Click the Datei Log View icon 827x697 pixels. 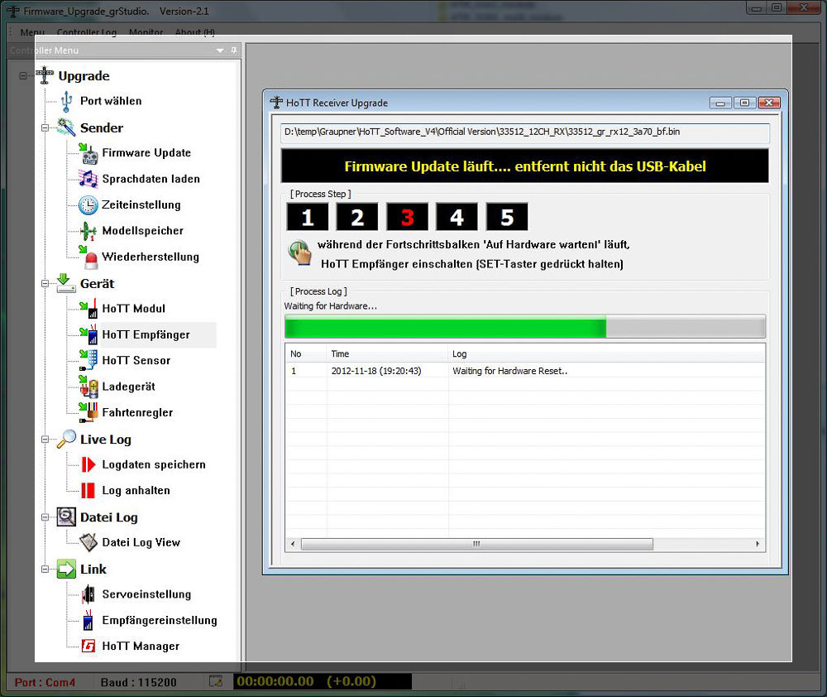coord(88,543)
